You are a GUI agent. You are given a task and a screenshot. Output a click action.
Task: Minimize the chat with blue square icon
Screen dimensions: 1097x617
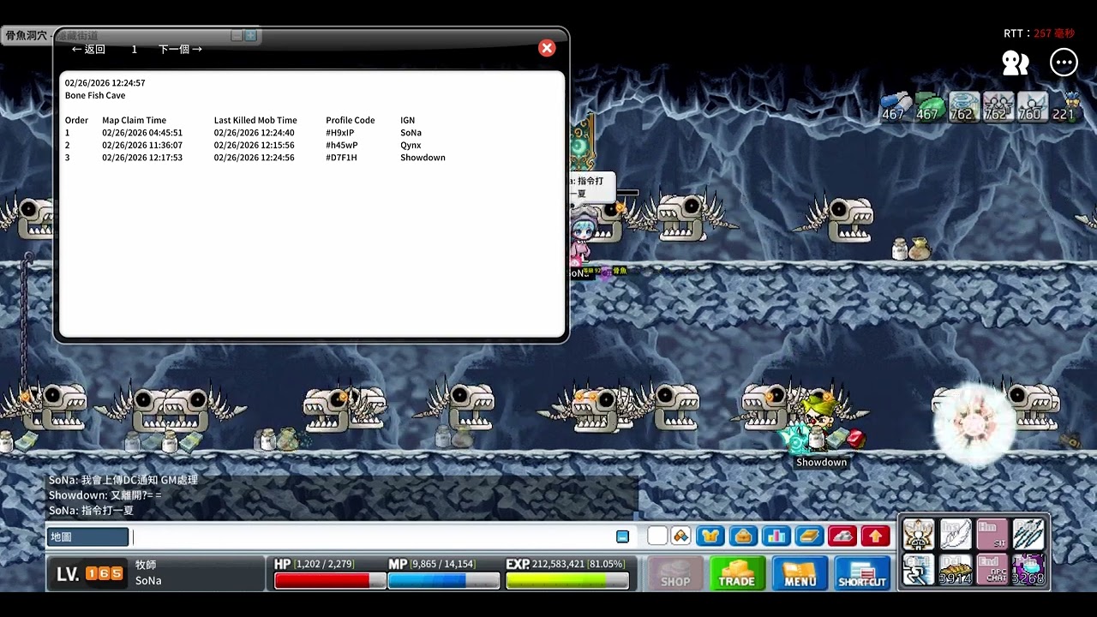click(622, 536)
